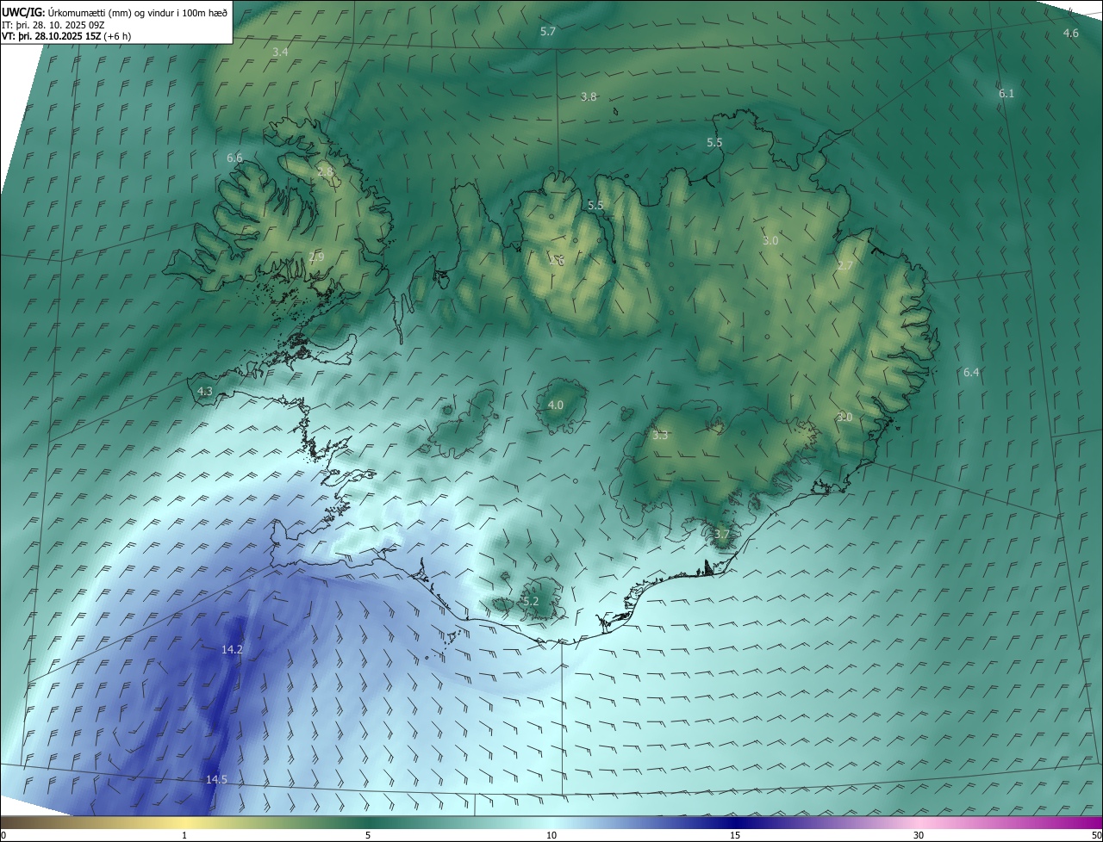Viewport: 1103px width, 842px height.
Task: Click the 6.6 value label by the Westfjords
Action: tap(234, 158)
